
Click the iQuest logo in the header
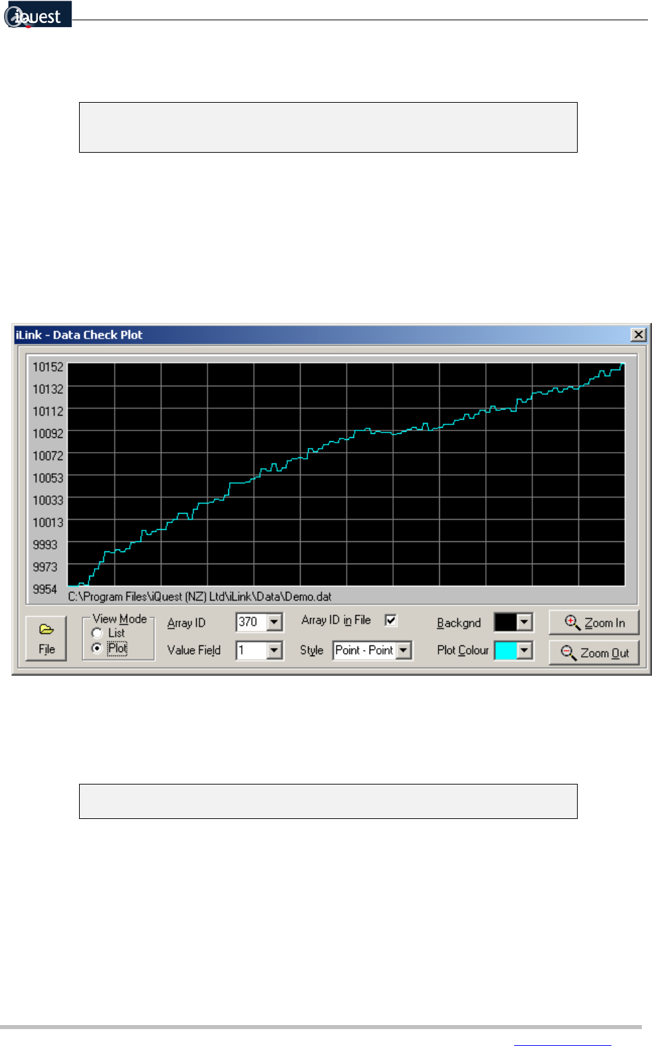point(36,15)
